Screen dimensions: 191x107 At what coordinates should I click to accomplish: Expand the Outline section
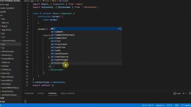pos(2,98)
